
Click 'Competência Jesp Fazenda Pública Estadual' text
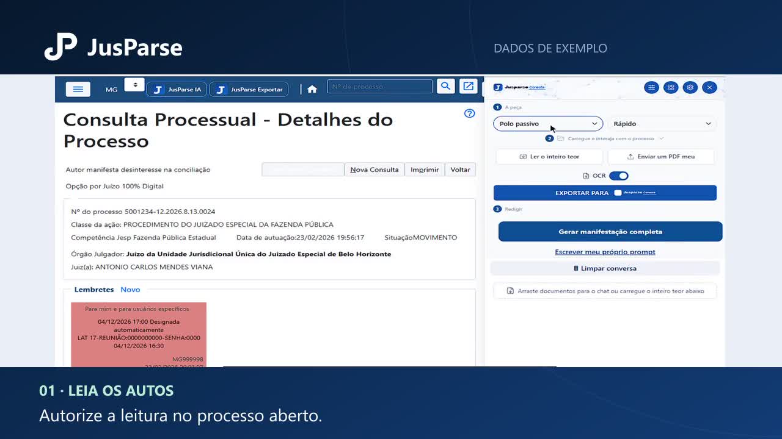pos(144,237)
